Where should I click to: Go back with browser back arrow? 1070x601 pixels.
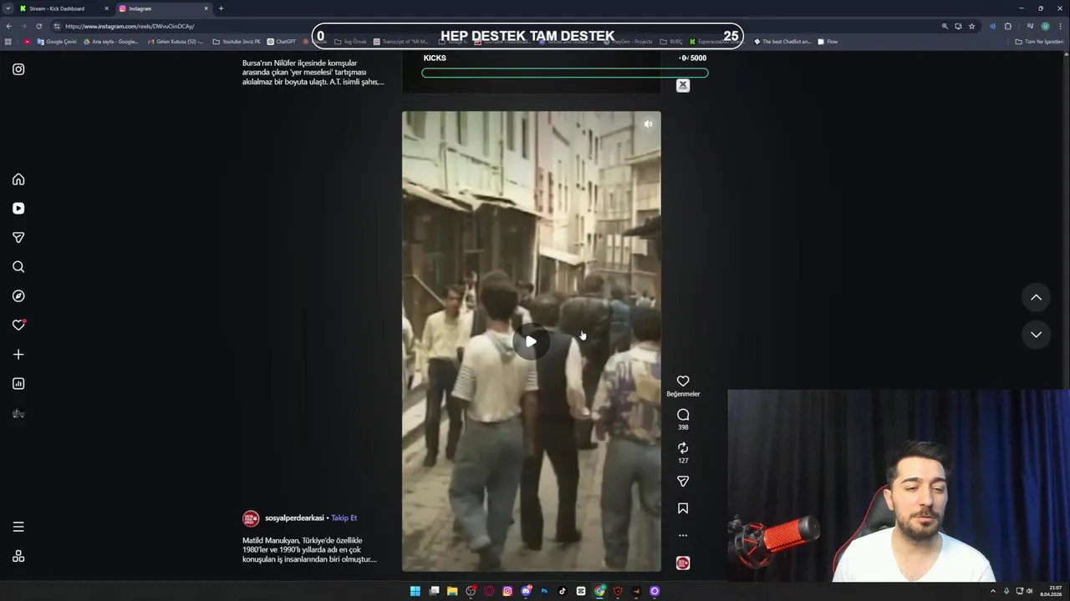click(x=8, y=26)
